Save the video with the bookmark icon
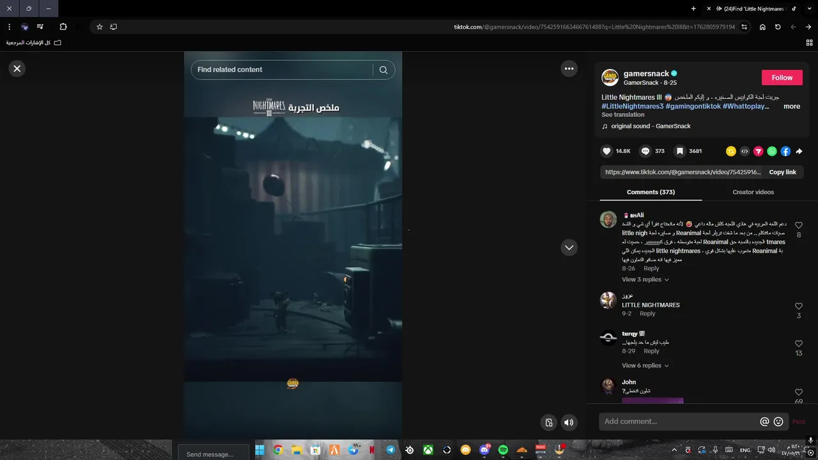 [x=680, y=151]
